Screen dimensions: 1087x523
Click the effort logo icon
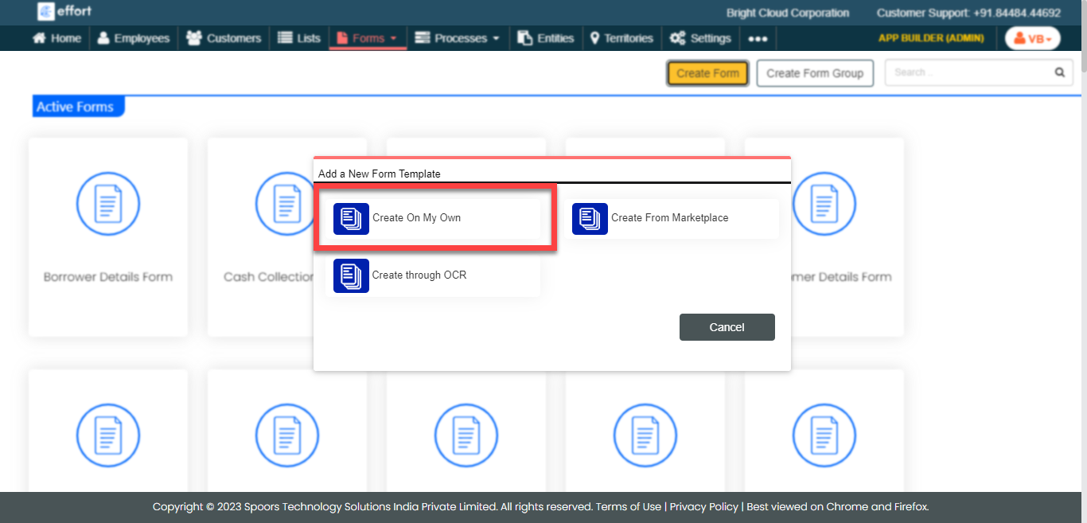[46, 12]
